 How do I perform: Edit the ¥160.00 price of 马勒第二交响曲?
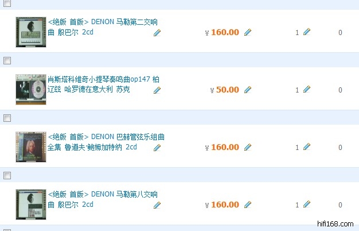coord(248,32)
